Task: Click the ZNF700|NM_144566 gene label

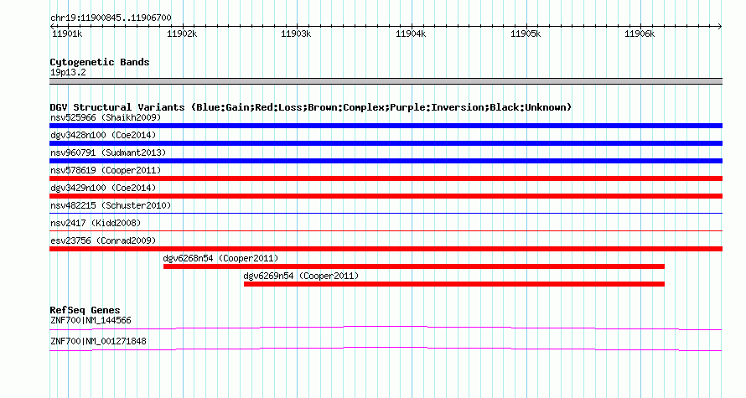Action: pyautogui.click(x=91, y=320)
